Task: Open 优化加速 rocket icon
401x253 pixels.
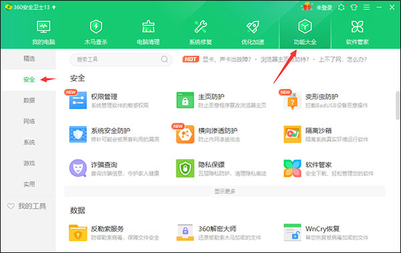Action: [253, 27]
